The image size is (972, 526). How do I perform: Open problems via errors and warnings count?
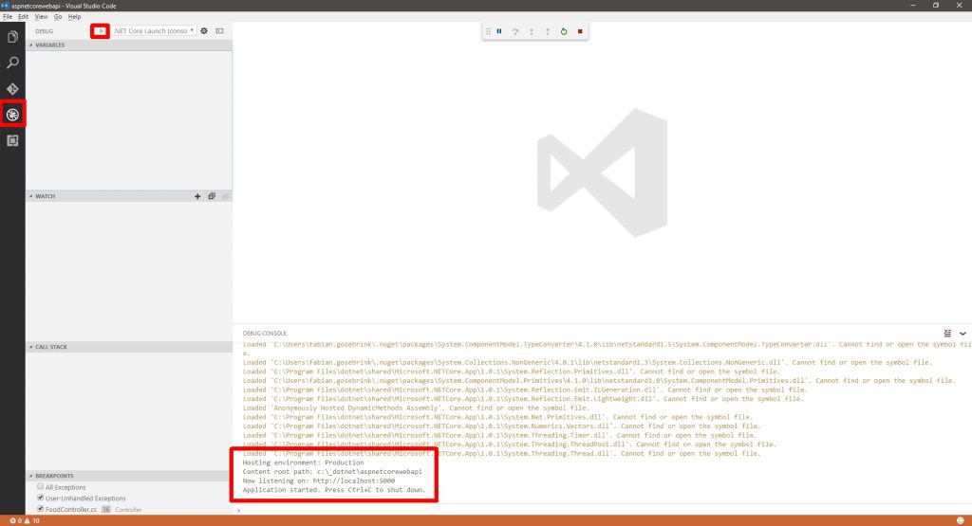[24, 520]
